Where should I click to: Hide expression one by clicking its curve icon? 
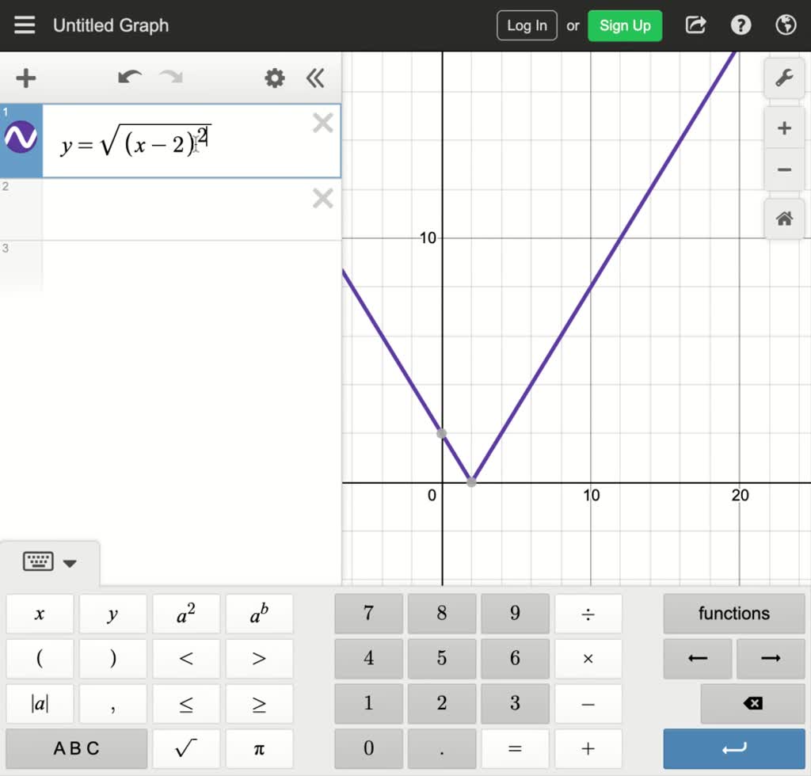(20, 136)
